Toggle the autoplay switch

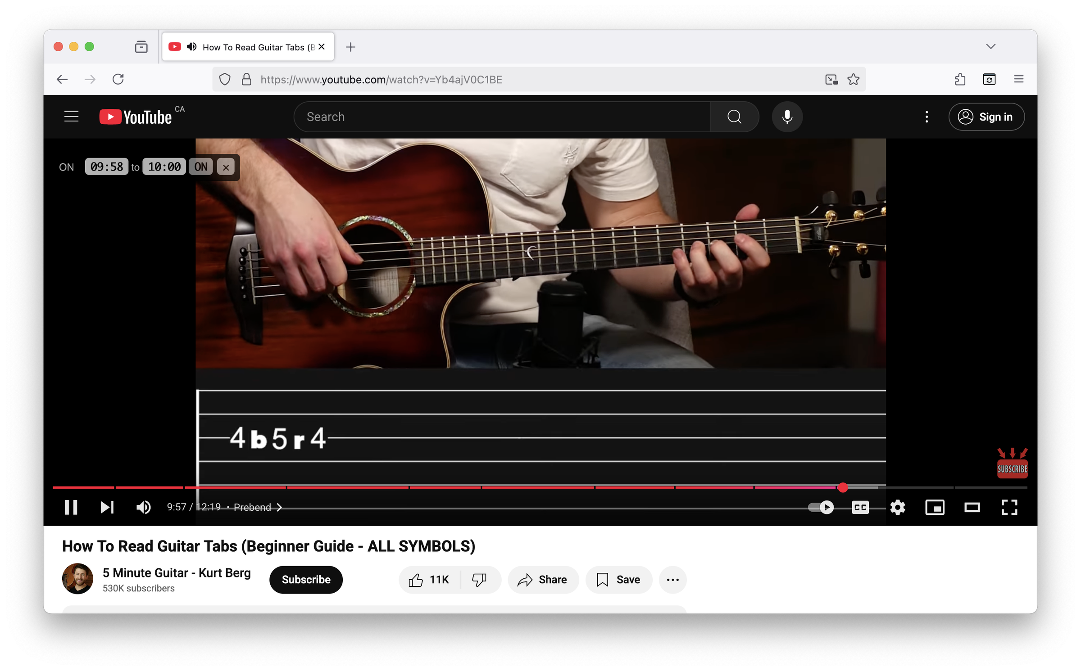(x=821, y=507)
